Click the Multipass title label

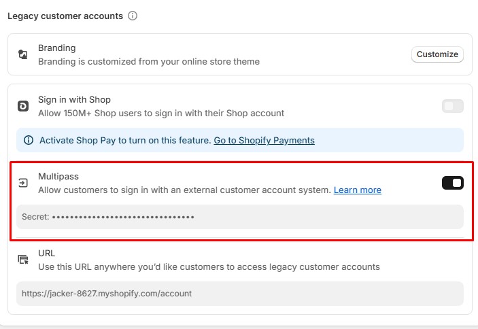click(58, 177)
